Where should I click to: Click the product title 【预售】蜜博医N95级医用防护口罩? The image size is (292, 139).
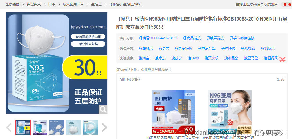202,23
